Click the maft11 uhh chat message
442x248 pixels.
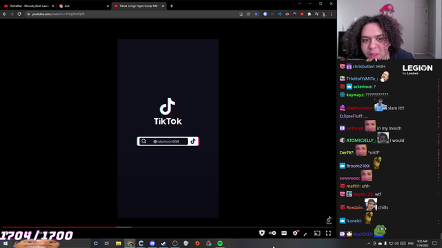(x=354, y=186)
